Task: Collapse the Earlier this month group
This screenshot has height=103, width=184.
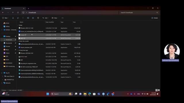Action: [x=18, y=41]
